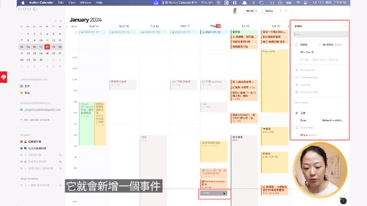This screenshot has height=206, width=367.
Task: Toggle the 生活 calendar checkbox
Action: 21,93
